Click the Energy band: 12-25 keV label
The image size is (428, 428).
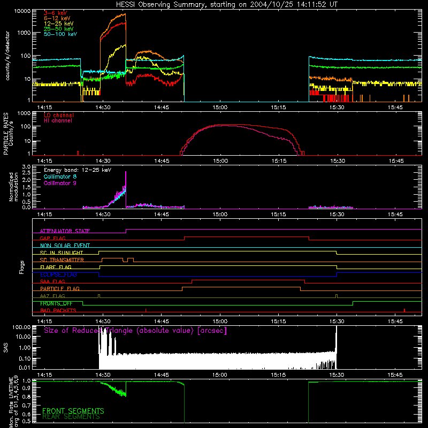pyautogui.click(x=78, y=170)
